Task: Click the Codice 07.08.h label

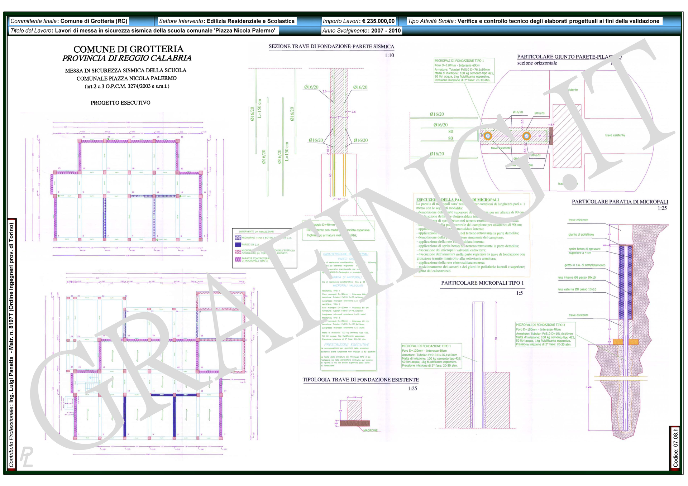Action: (675, 448)
